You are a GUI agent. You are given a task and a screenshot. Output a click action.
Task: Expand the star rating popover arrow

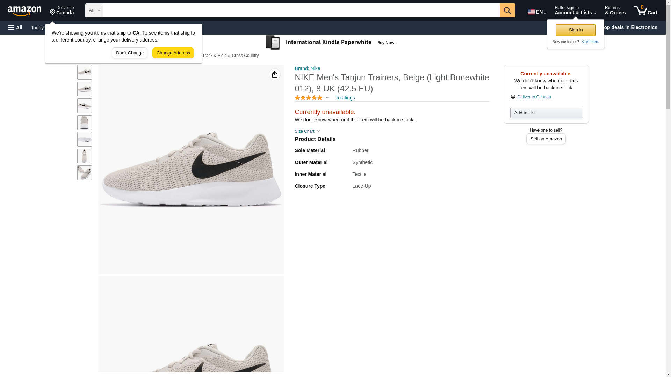pos(327,98)
